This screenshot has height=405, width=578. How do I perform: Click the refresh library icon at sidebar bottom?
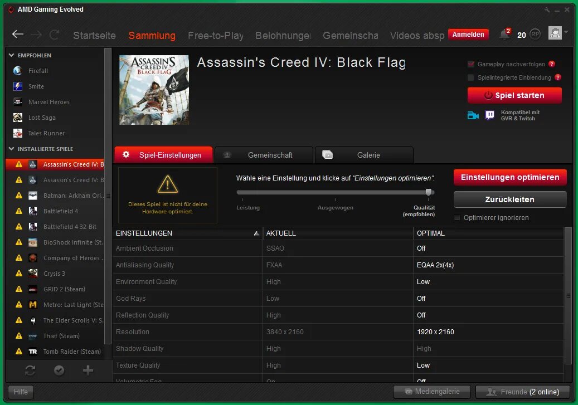(30, 370)
